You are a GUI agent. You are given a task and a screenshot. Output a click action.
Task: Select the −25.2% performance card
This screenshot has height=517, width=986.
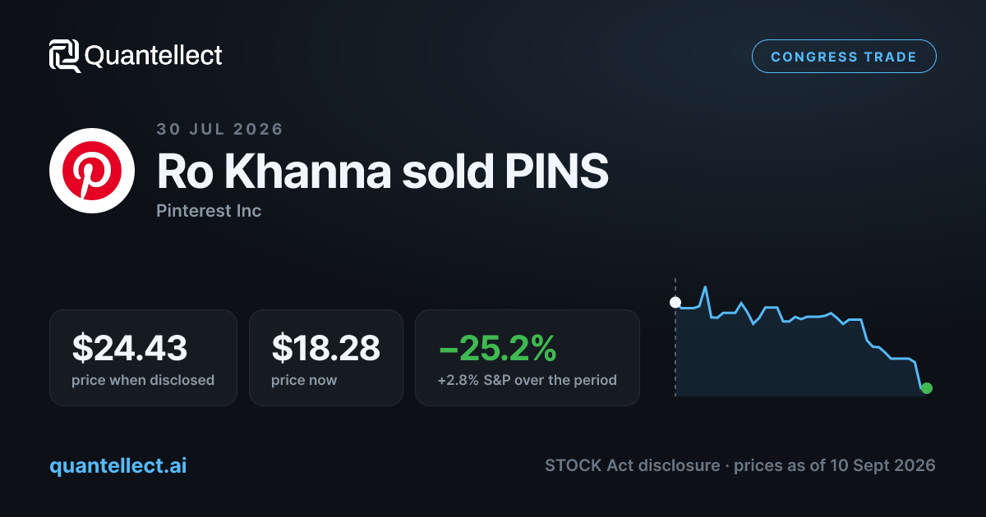click(x=528, y=358)
